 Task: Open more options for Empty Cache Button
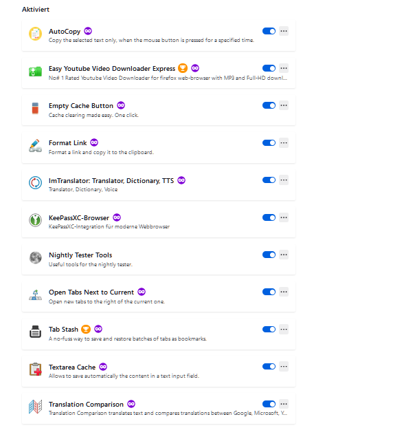pos(284,105)
